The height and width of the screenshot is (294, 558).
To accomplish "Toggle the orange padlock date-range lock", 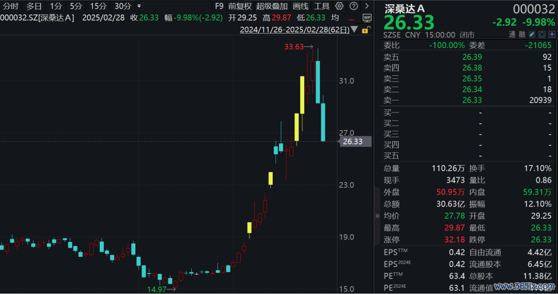I will tap(365, 30).
